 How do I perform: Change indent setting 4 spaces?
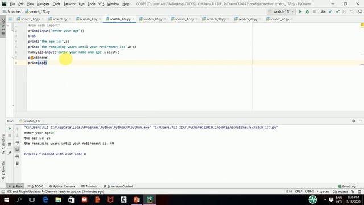coord(323,192)
